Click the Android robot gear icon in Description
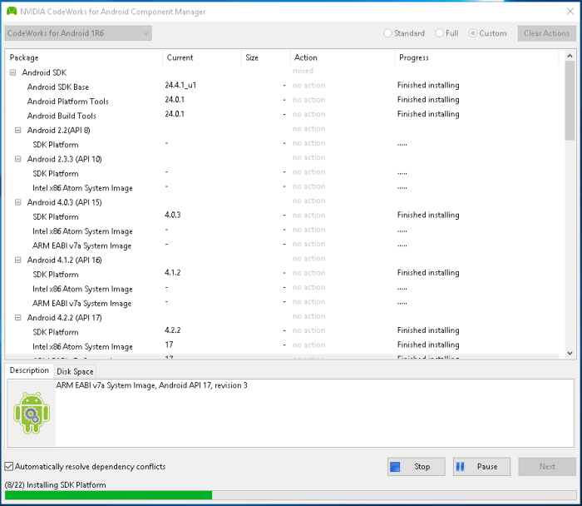Image resolution: width=582 pixels, height=506 pixels. 32,413
